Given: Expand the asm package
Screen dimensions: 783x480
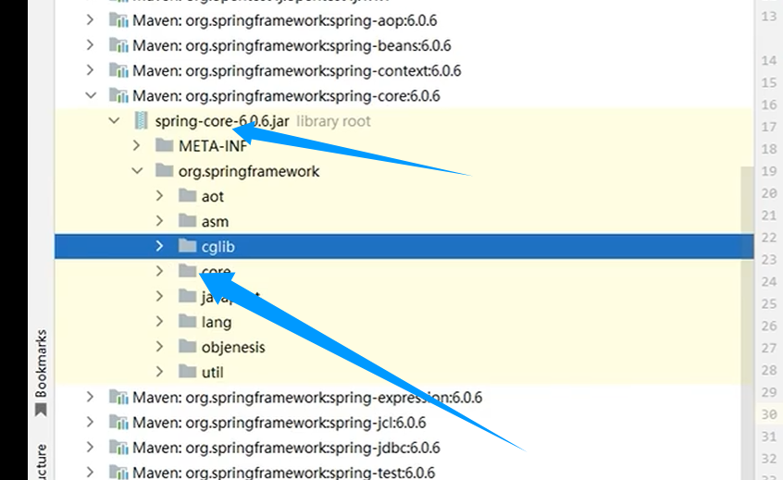Looking at the screenshot, I should pos(160,220).
